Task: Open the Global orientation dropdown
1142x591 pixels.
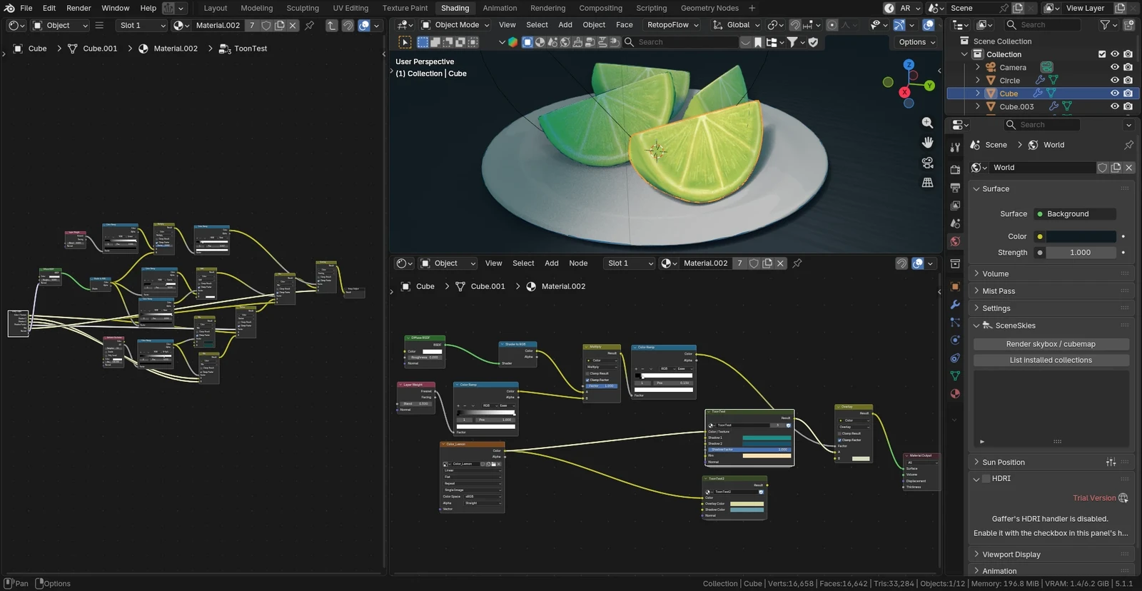Action: tap(737, 25)
